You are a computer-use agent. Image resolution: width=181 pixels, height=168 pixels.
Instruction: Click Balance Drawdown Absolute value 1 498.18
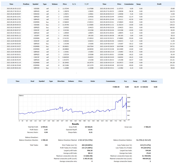44,140
